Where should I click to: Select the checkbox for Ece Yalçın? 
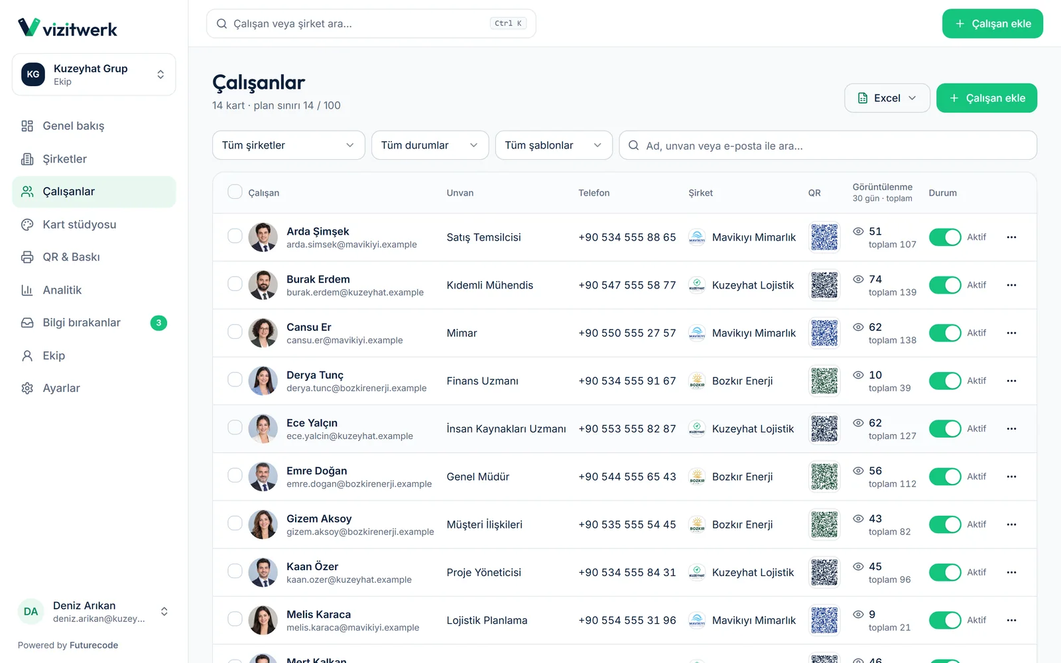tap(235, 428)
